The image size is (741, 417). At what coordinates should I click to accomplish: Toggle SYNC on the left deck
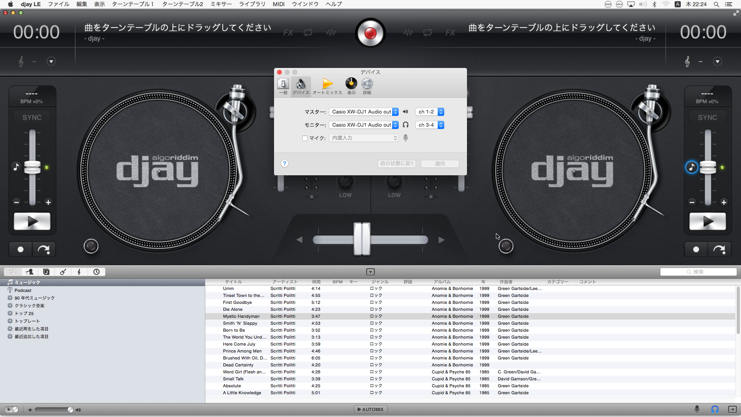(32, 117)
